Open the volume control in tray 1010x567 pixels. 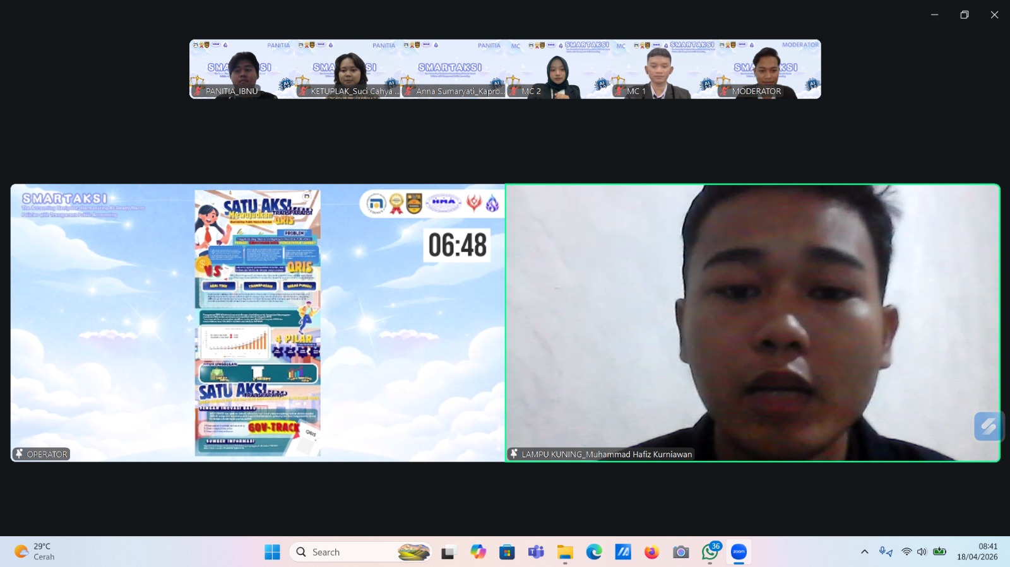(922, 552)
